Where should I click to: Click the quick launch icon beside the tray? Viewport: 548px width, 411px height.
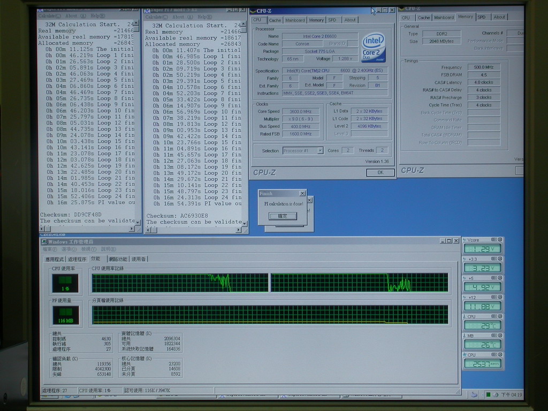point(474,394)
